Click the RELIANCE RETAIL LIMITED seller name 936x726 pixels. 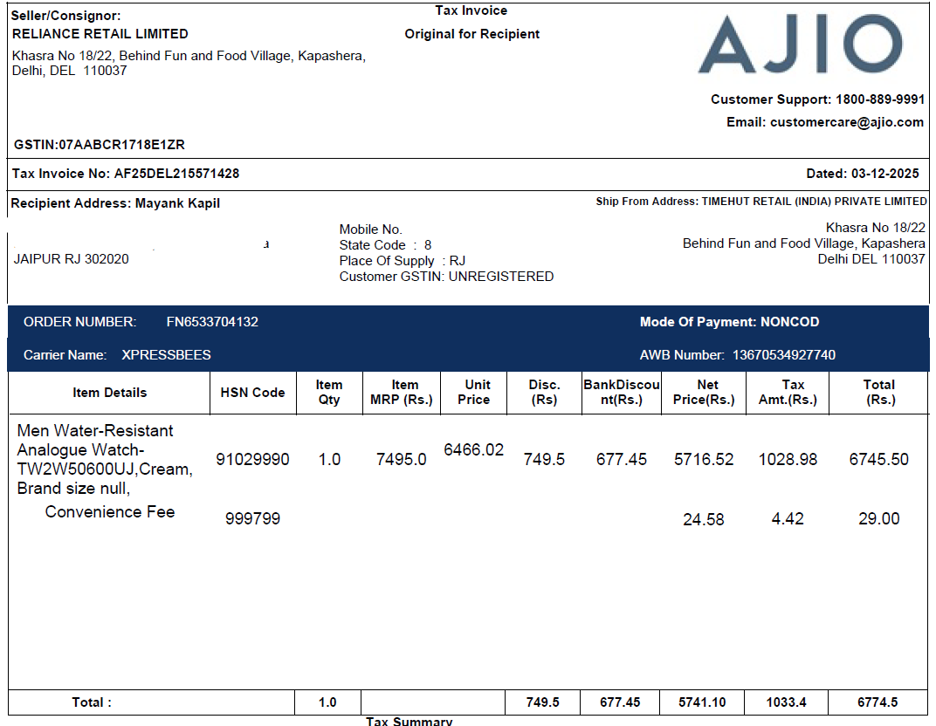pos(100,34)
